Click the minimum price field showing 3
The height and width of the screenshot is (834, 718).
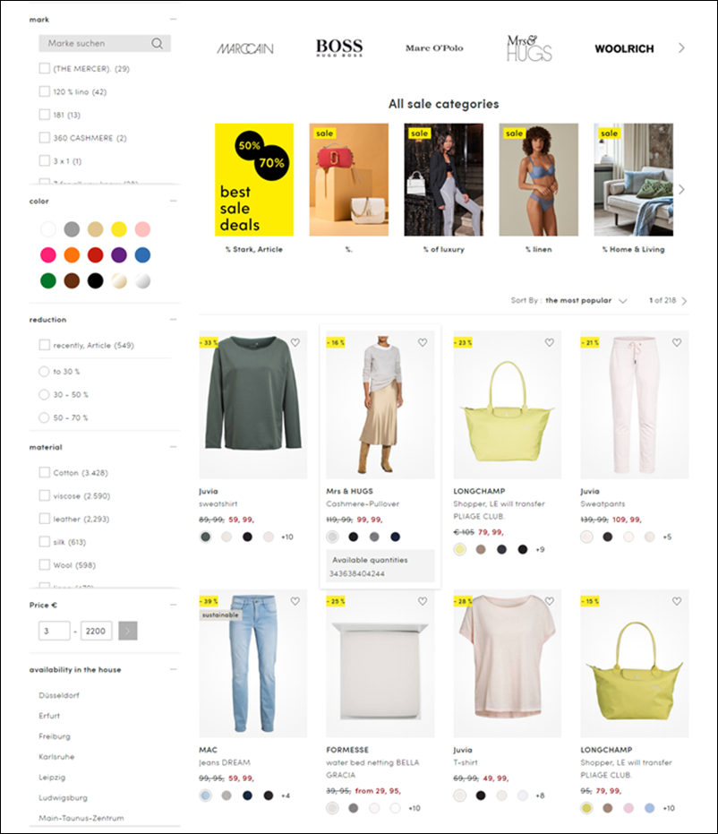(x=55, y=631)
